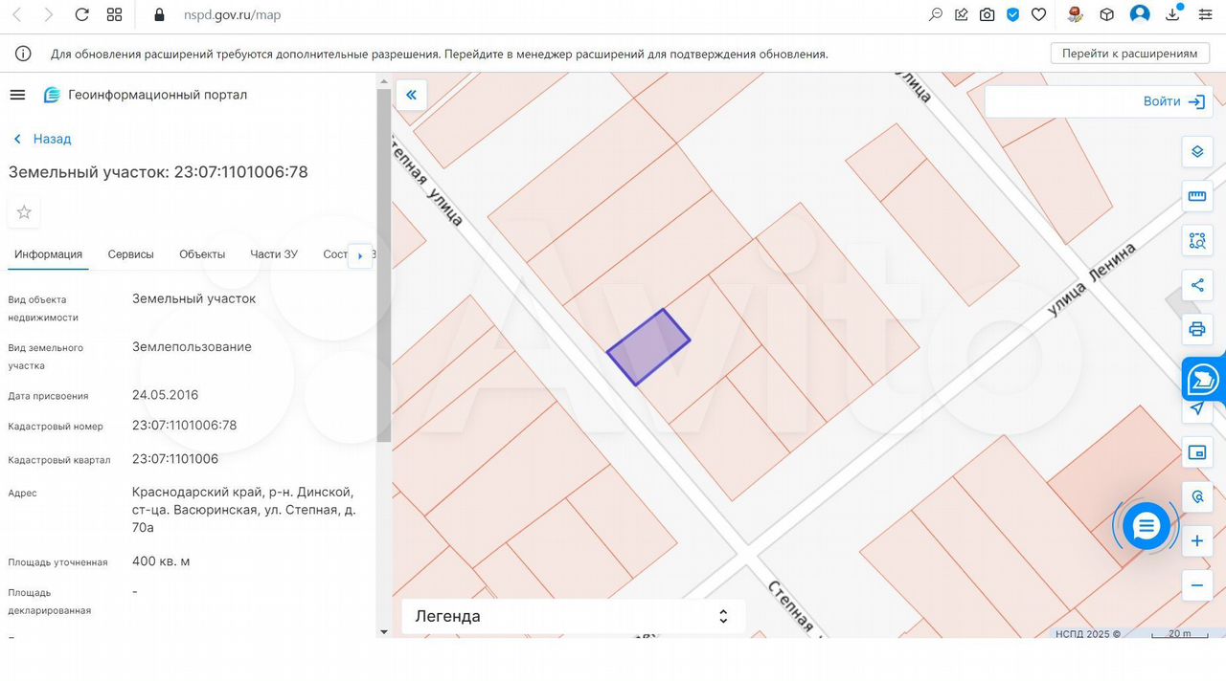This screenshot has width=1226, height=681.
Task: Switch to the Сервисы tab
Action: tap(130, 254)
